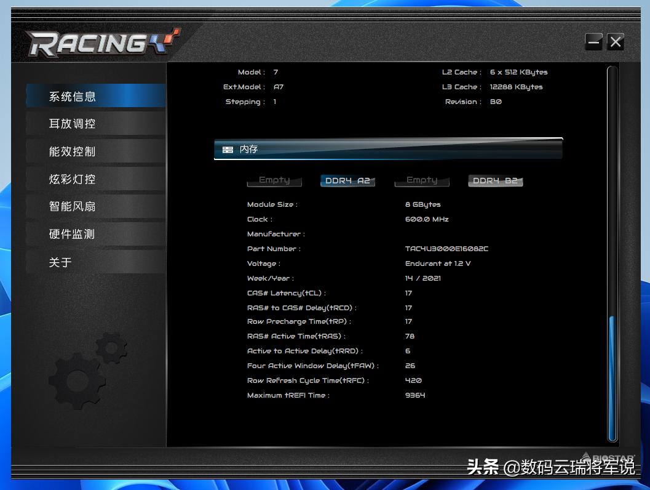Open the 关于 about page
The height and width of the screenshot is (490, 650).
[x=96, y=262]
